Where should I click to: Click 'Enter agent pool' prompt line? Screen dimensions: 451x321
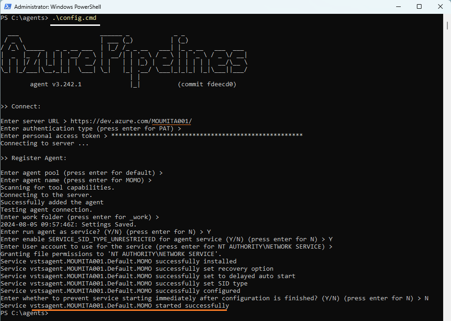tap(82, 173)
